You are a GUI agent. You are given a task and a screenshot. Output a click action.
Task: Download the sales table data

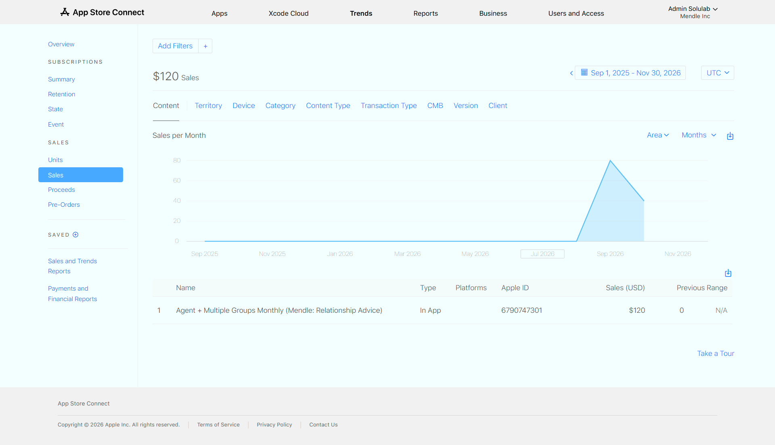(728, 273)
